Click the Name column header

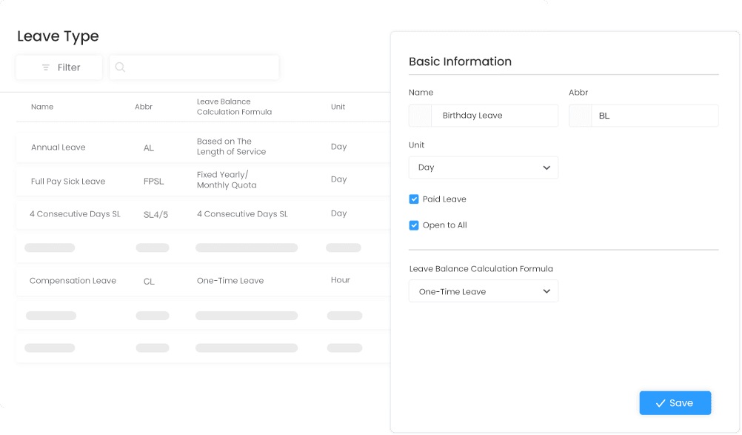pyautogui.click(x=42, y=107)
